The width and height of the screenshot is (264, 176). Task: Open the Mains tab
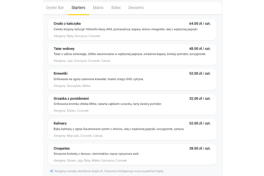click(98, 8)
